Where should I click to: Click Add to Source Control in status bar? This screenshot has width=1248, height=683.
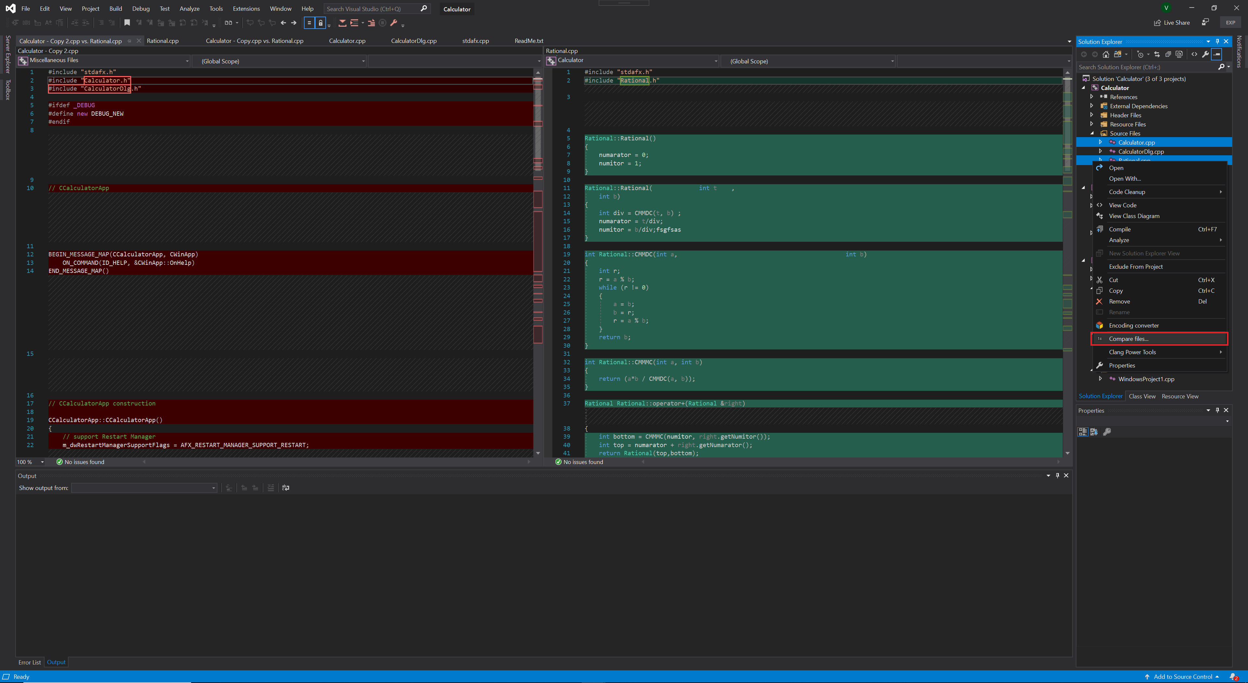[x=1182, y=677]
